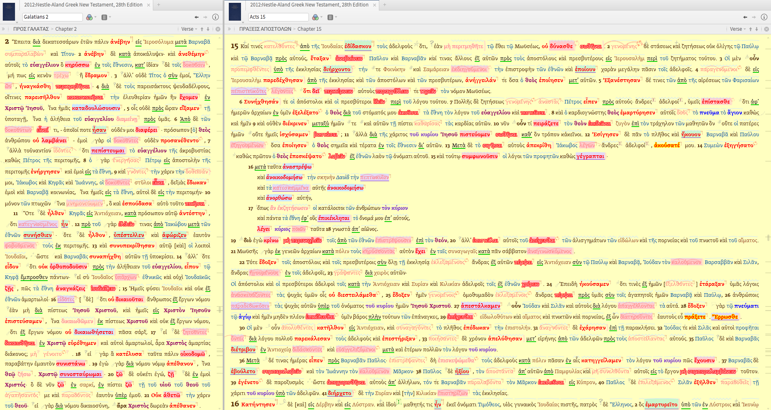Click the word ἀναστρέψω in Acts 15:16
The width and height of the screenshot is (771, 410).
click(297, 167)
